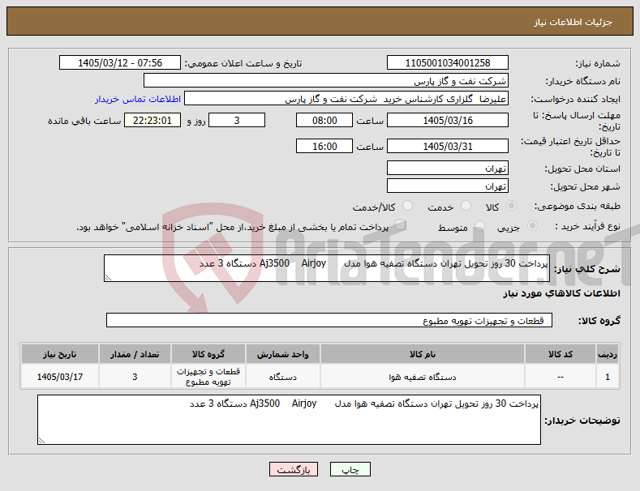The height and width of the screenshot is (491, 640).
Task: Select the متوسط purchase type radio
Action: 479,226
